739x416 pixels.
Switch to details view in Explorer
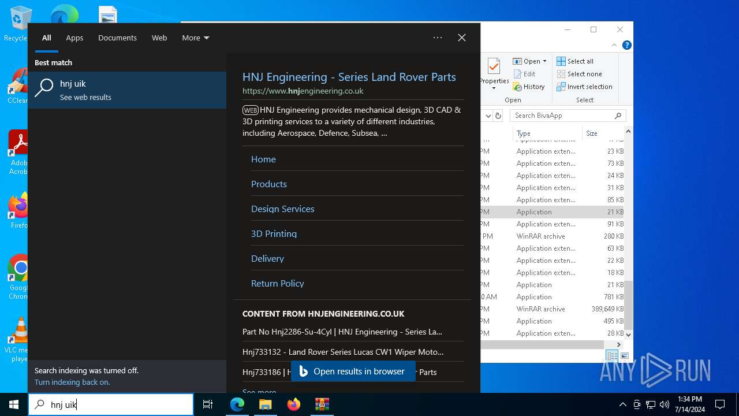click(612, 356)
